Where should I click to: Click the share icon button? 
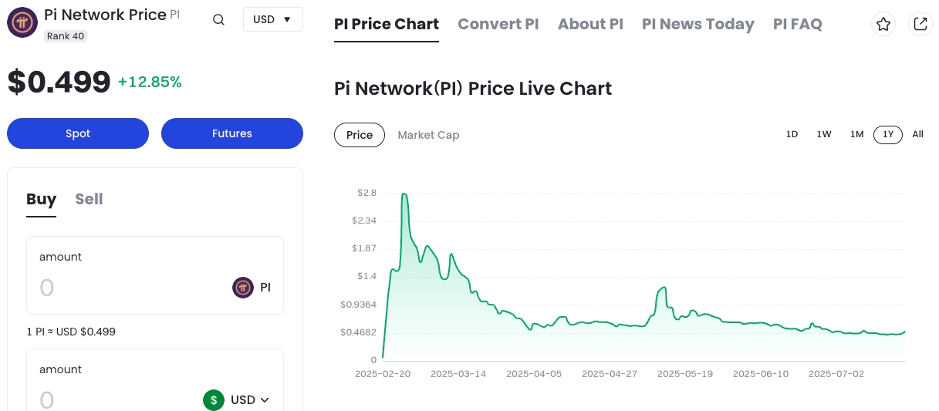click(x=920, y=24)
